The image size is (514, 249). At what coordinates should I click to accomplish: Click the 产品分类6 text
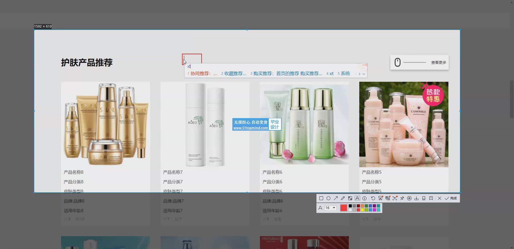pyautogui.click(x=272, y=182)
